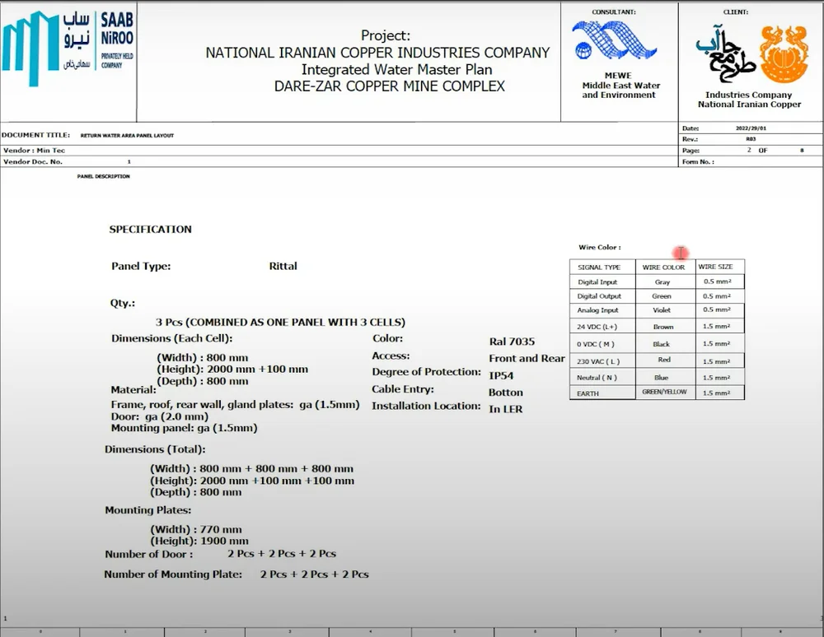Click the orange National Iranian Copper emblem

coord(784,54)
